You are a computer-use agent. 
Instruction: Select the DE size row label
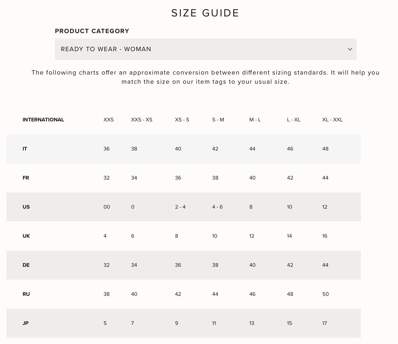26,265
